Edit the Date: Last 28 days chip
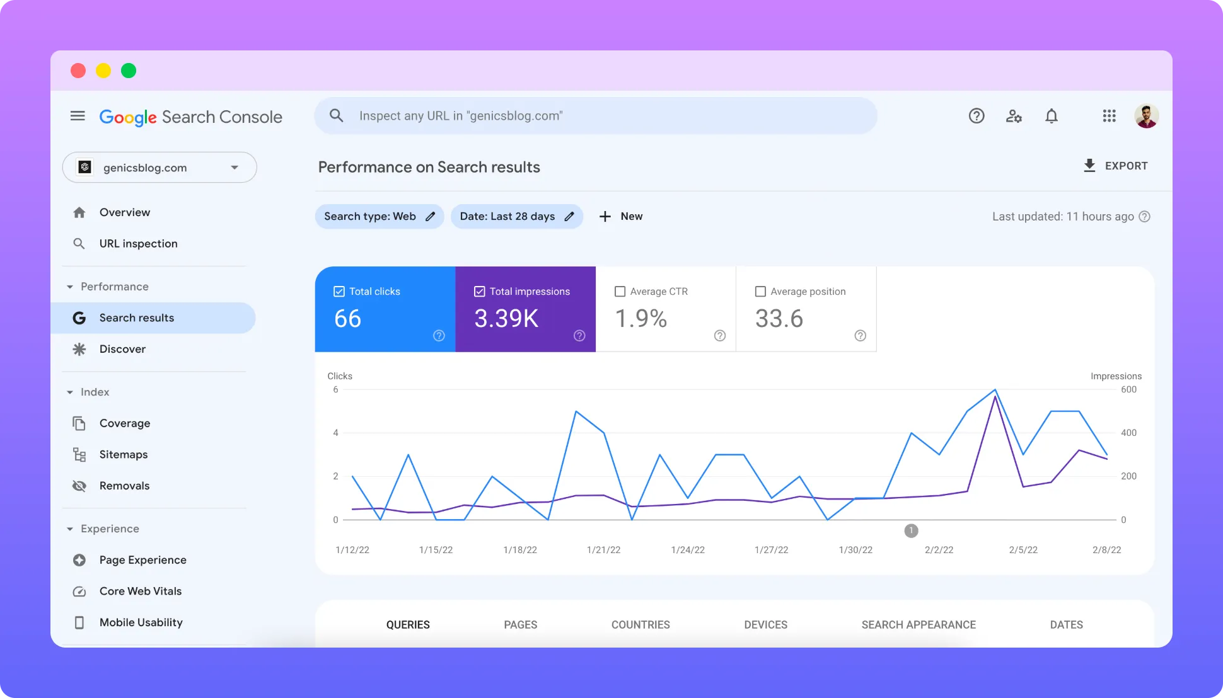Viewport: 1223px width, 698px height. 517,217
